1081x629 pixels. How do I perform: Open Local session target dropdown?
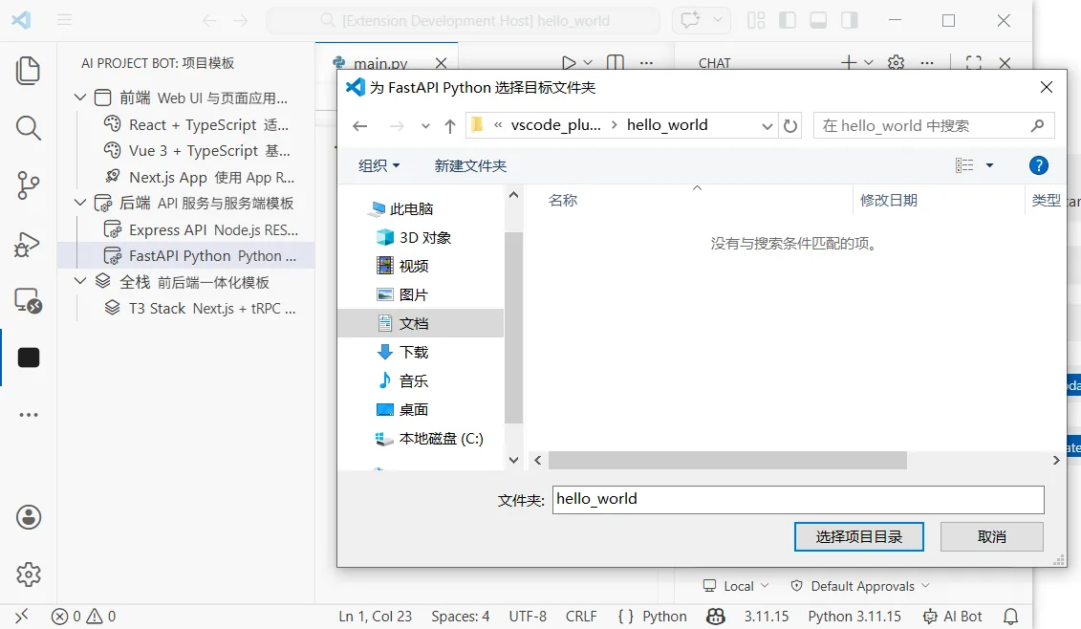point(735,586)
